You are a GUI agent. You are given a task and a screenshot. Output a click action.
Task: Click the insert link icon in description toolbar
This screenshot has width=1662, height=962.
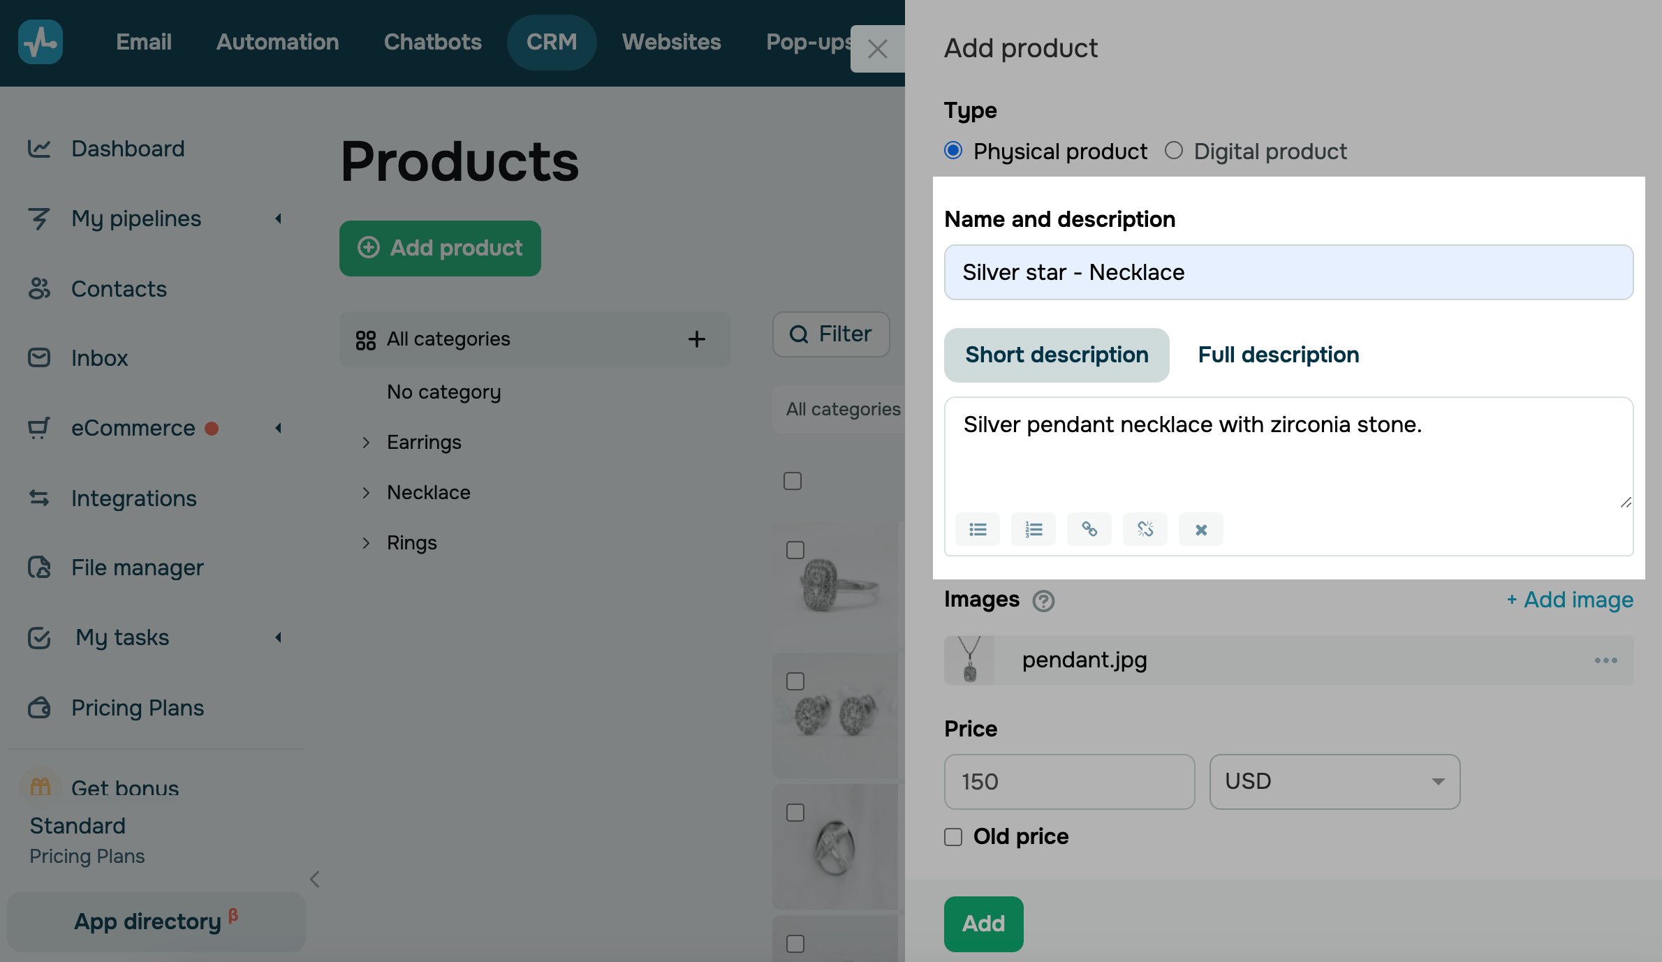1089,530
